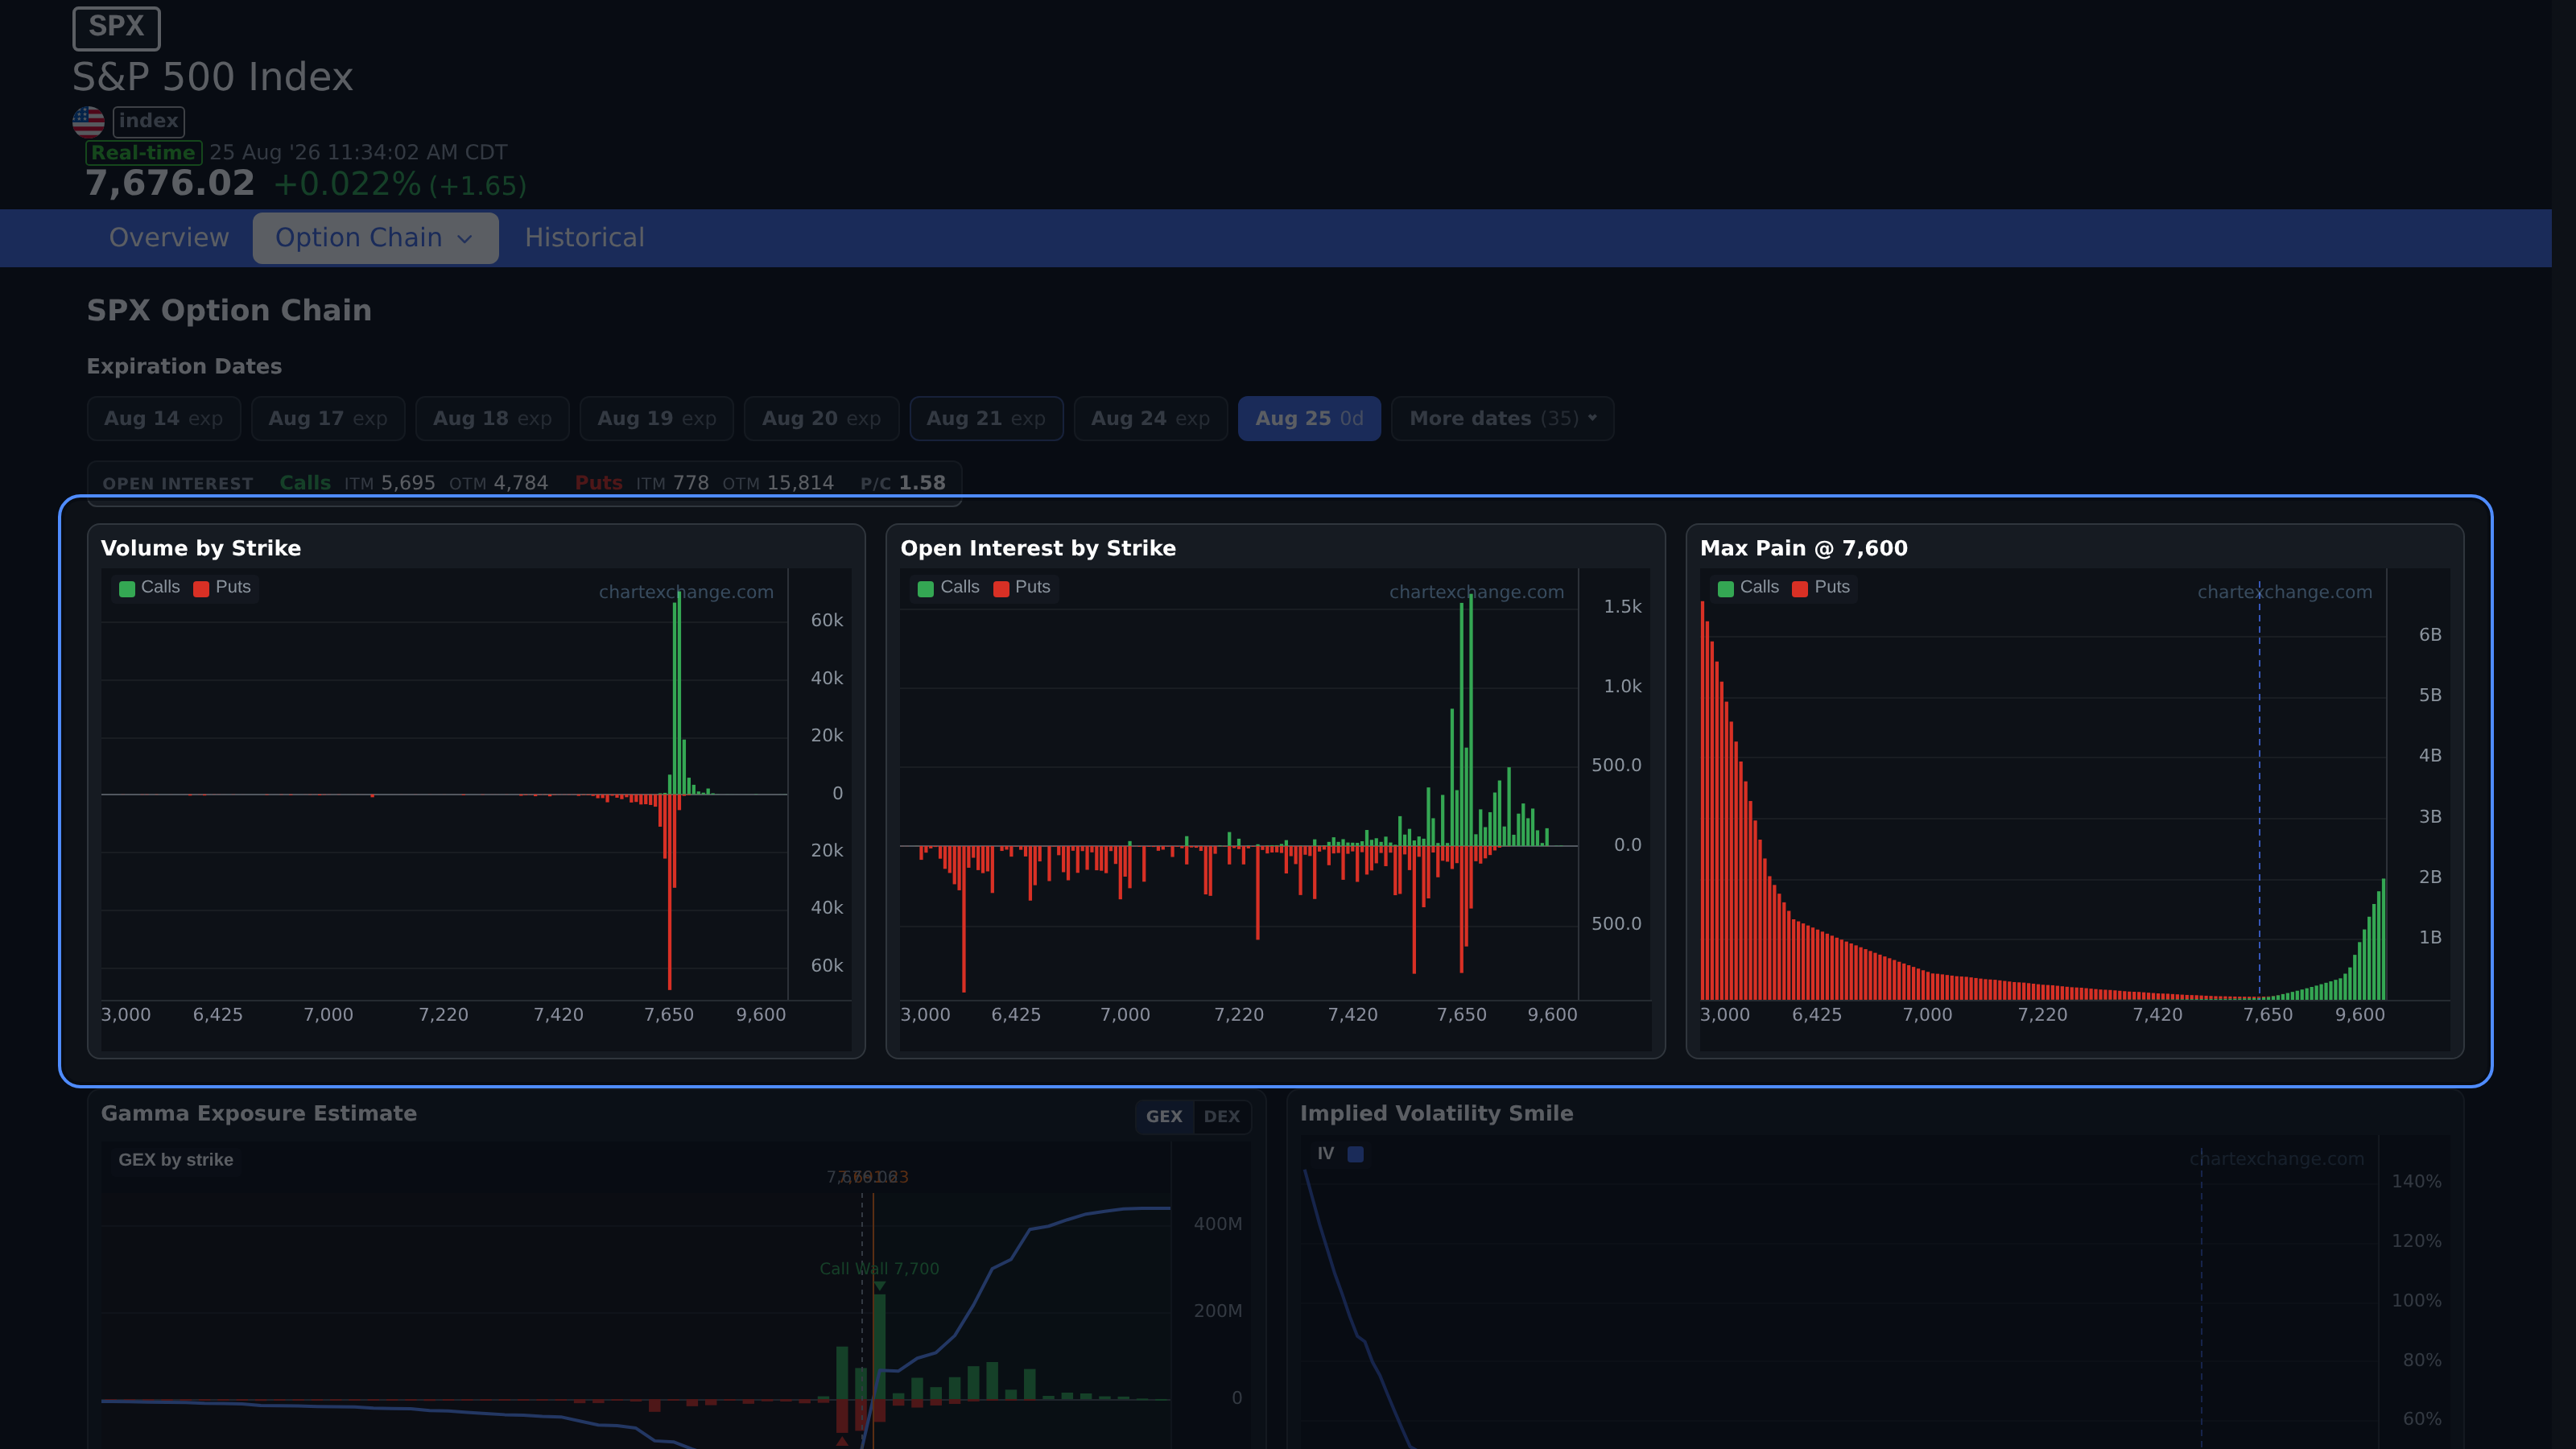Toggle Calls legend in Open Interest by Strike
This screenshot has width=2576, height=1449.
(x=948, y=587)
